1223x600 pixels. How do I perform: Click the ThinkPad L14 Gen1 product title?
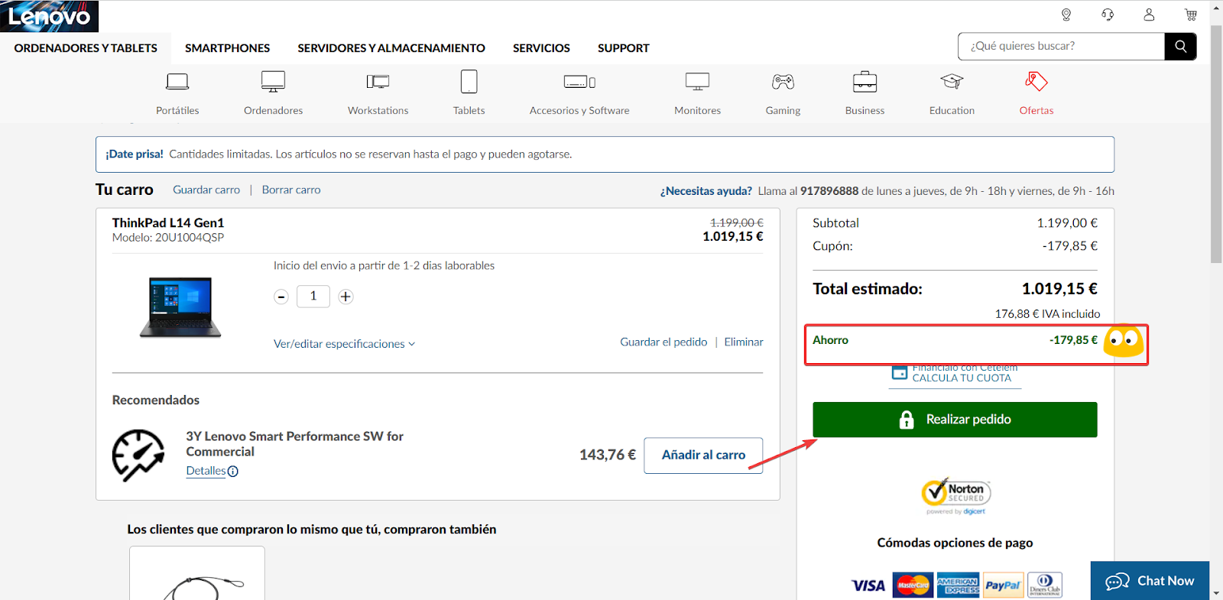pyautogui.click(x=168, y=223)
